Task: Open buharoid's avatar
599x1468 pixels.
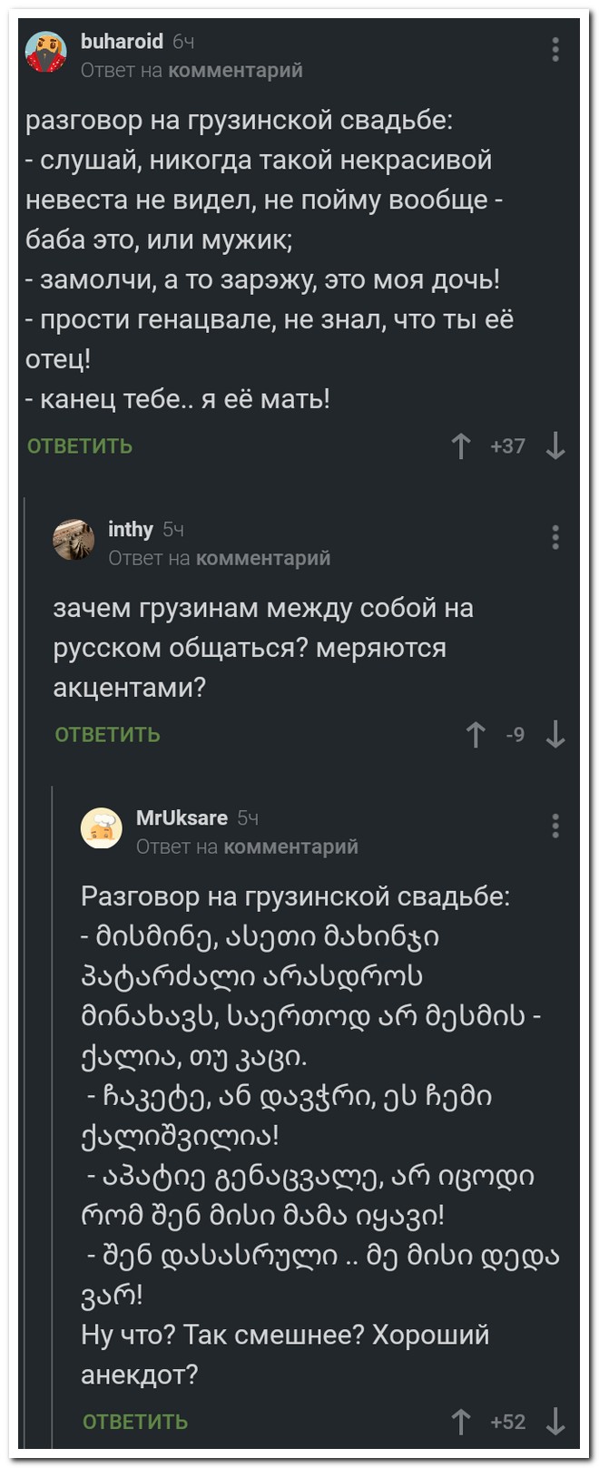Action: point(46,53)
